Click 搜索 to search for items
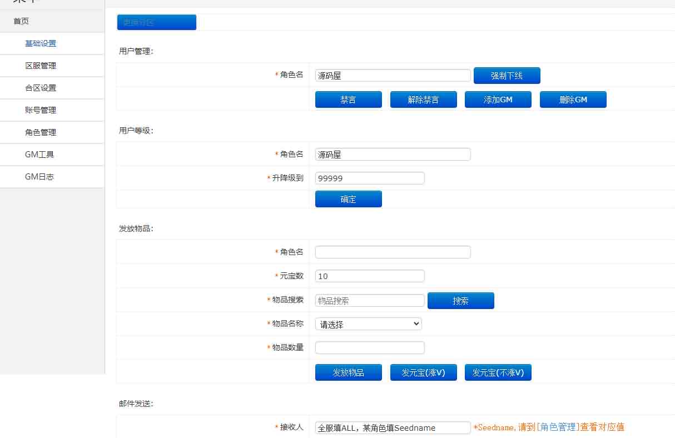 (460, 300)
